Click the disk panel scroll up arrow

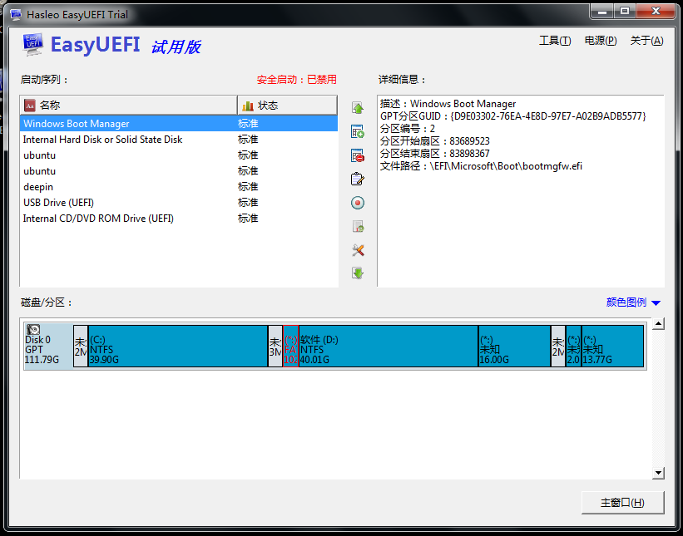coord(658,324)
